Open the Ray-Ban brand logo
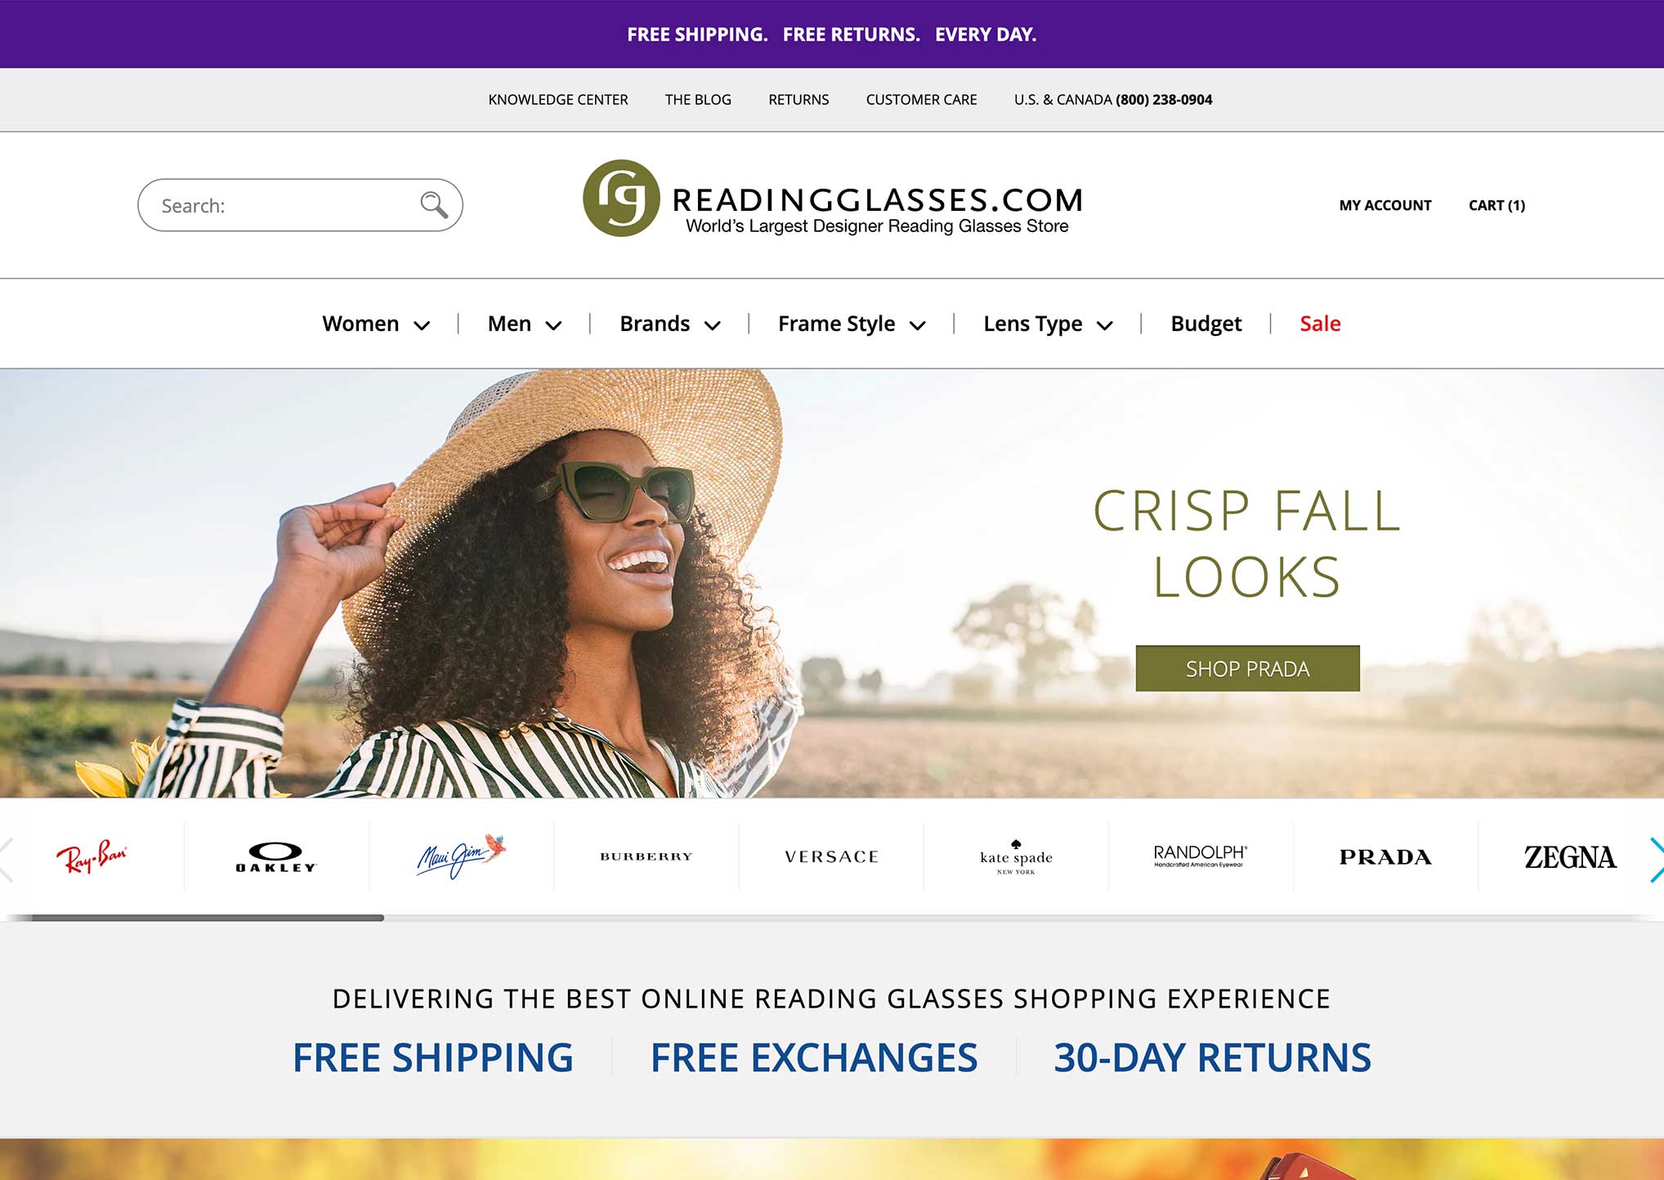1664x1180 pixels. point(92,856)
